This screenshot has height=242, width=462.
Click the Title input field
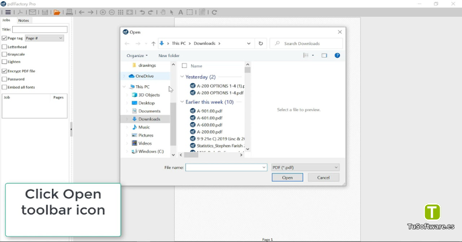[40, 29]
